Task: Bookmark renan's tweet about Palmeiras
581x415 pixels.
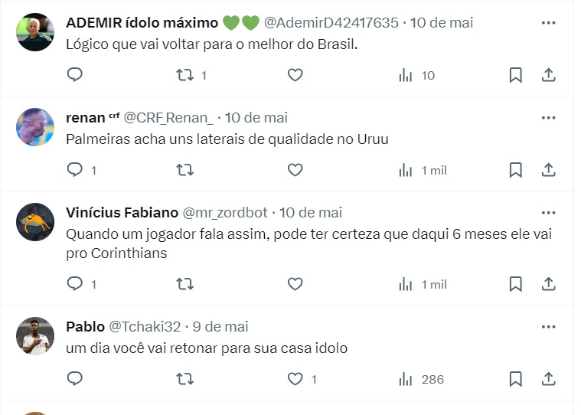Action: [x=515, y=170]
